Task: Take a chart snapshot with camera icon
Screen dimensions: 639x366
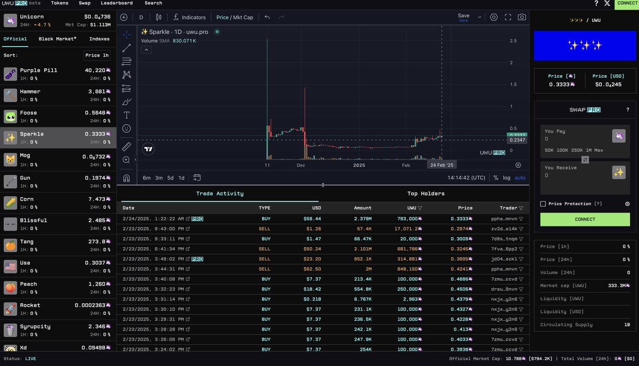Action: pyautogui.click(x=522, y=17)
